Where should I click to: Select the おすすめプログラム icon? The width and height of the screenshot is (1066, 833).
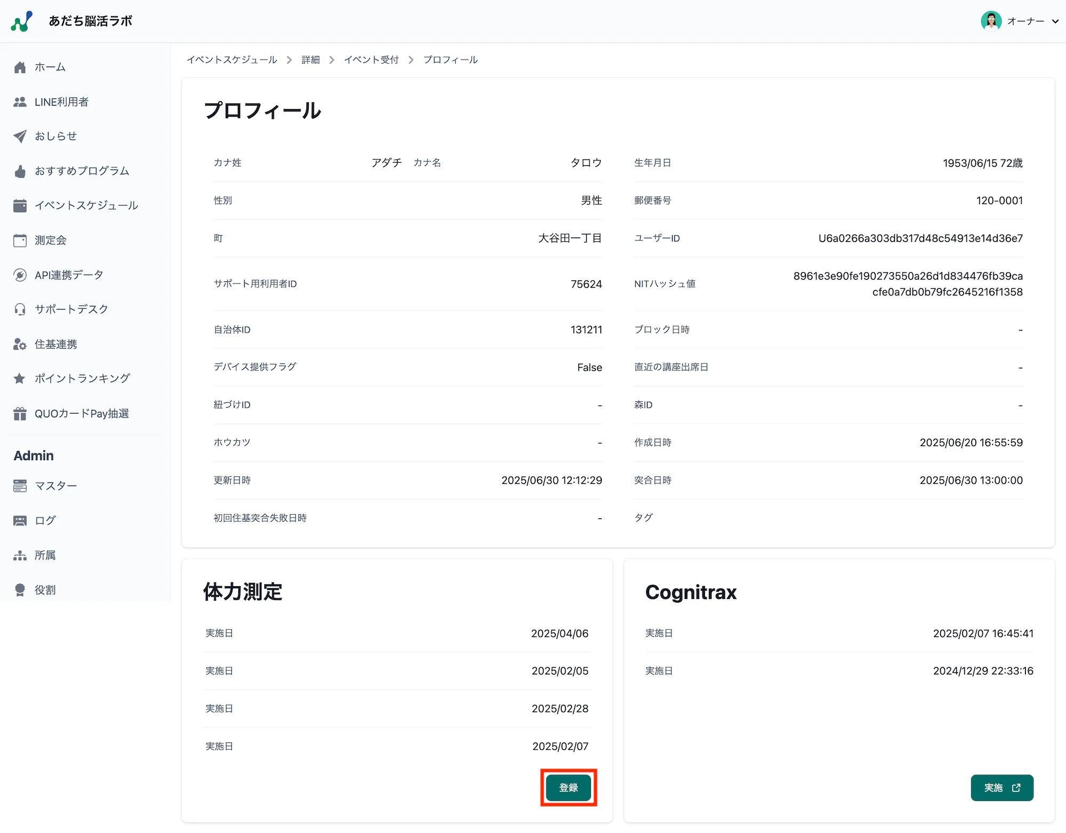[20, 171]
